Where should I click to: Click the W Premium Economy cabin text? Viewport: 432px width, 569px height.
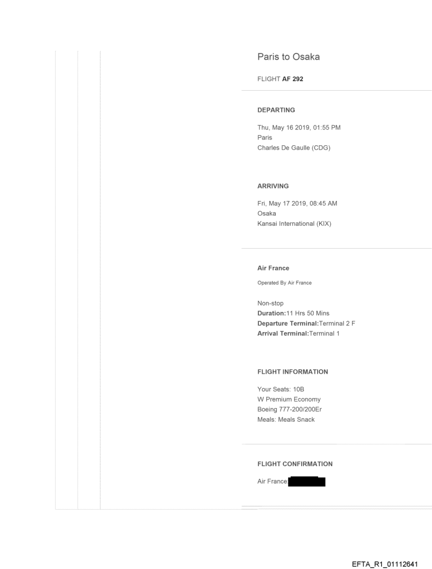pyautogui.click(x=289, y=399)
